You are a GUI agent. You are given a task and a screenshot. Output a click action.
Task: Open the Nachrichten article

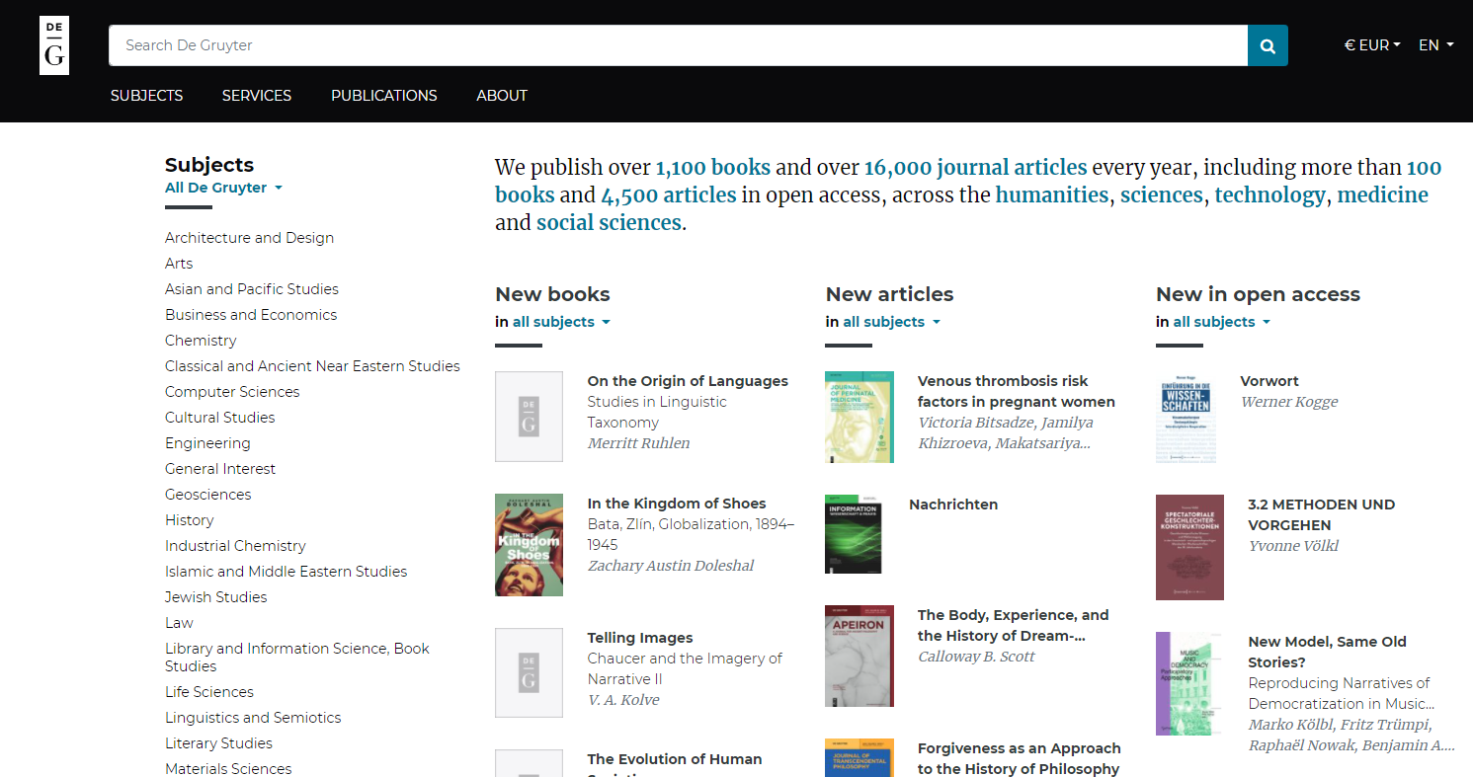coord(953,505)
